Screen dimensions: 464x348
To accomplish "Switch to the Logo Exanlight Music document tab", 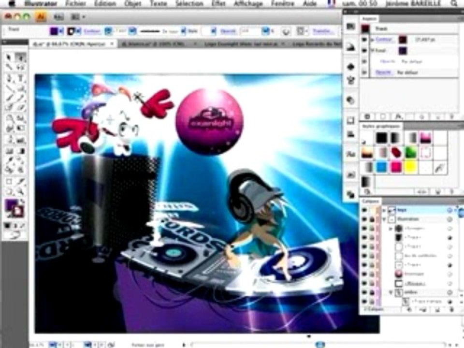I will tap(241, 44).
